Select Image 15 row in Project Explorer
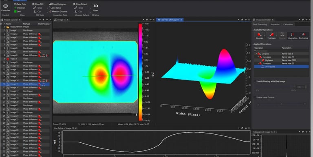 [25, 84]
